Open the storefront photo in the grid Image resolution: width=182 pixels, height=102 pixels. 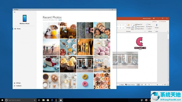click(85, 64)
